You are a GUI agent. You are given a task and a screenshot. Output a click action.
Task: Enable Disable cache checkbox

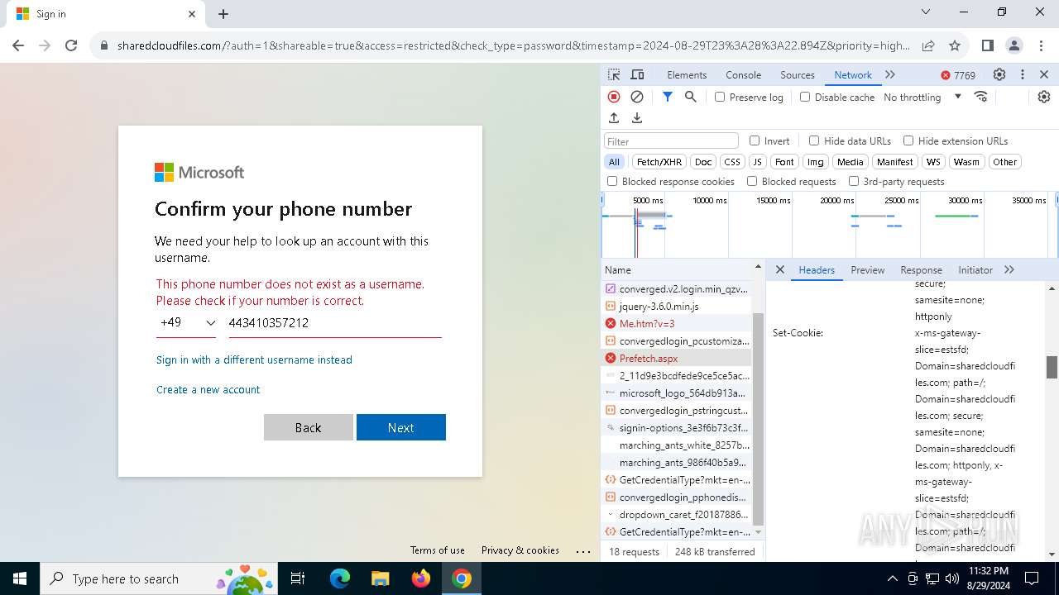pos(805,97)
